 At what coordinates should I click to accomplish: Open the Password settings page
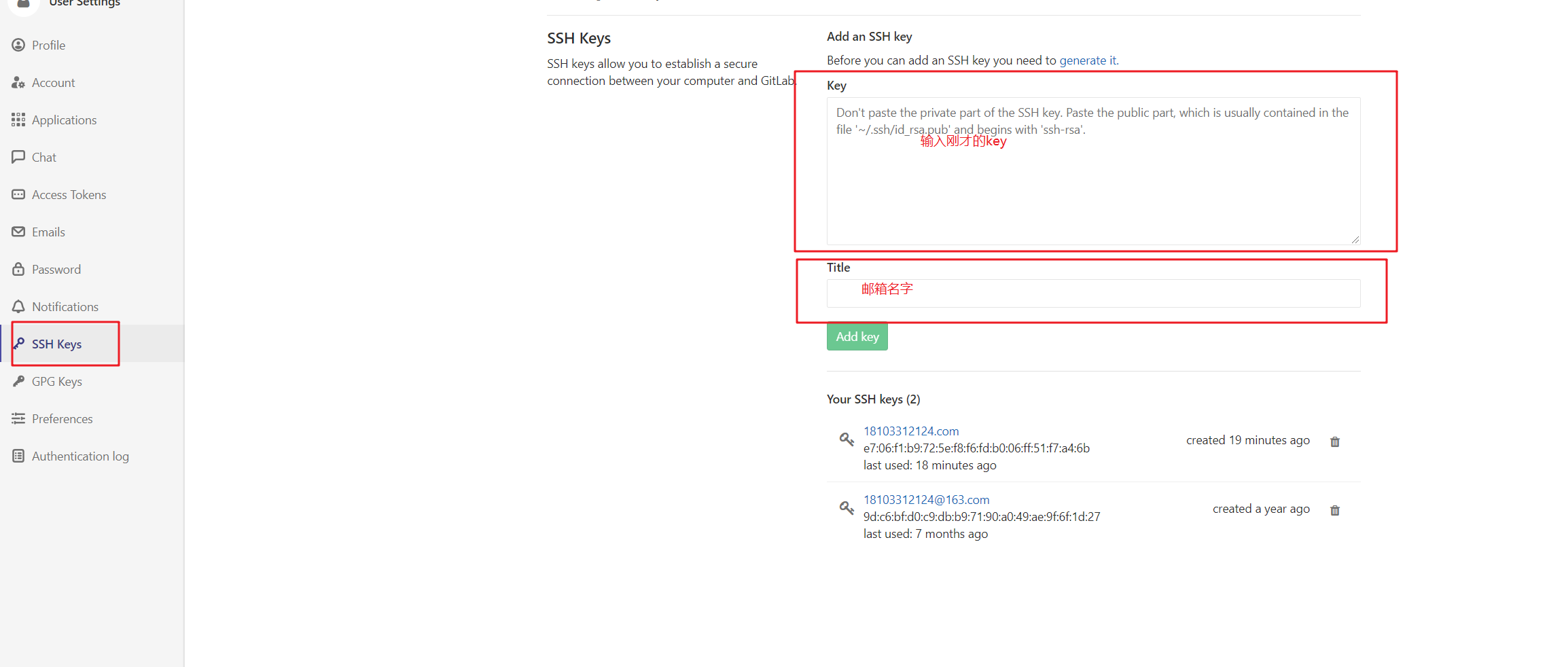pos(56,269)
